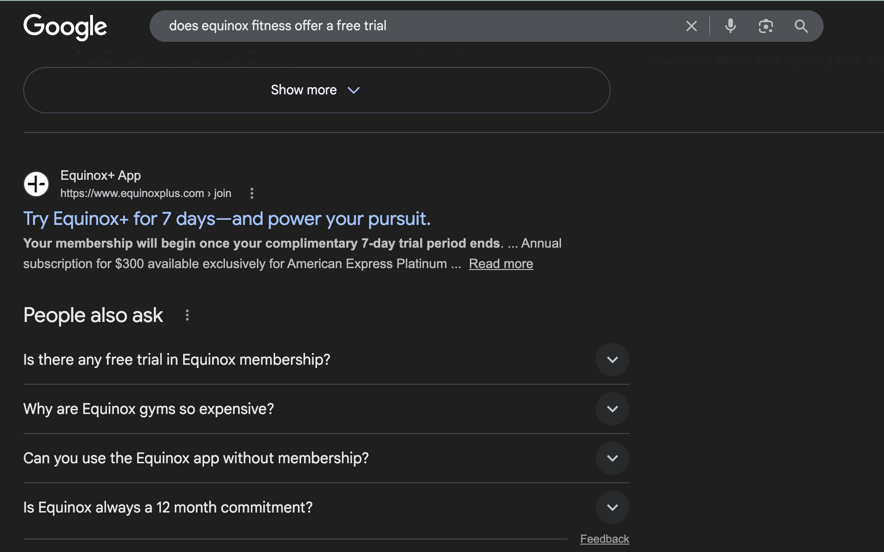Click into the search text field
Screen dimensions: 884x552
coord(418,26)
